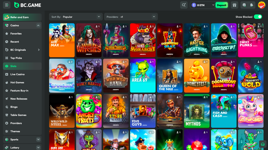This screenshot has width=268, height=150.
Task: Open the Axe Max game thumbnail
Action: pyautogui.click(x=62, y=40)
